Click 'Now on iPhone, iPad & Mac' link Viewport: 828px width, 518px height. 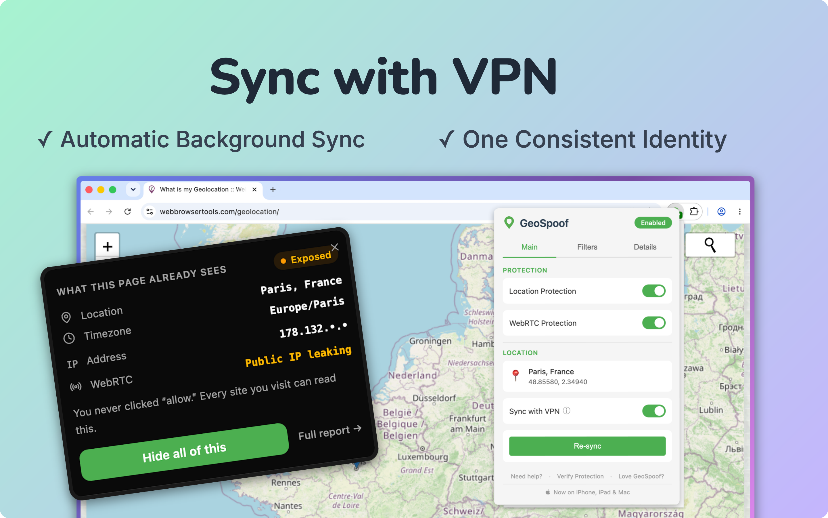(x=587, y=492)
